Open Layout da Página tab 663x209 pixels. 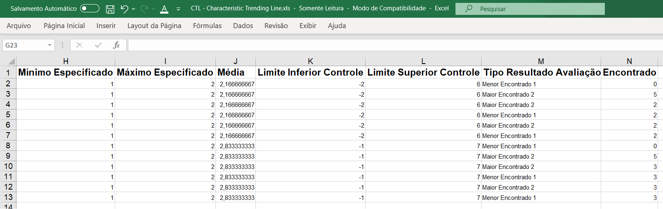coord(154,26)
